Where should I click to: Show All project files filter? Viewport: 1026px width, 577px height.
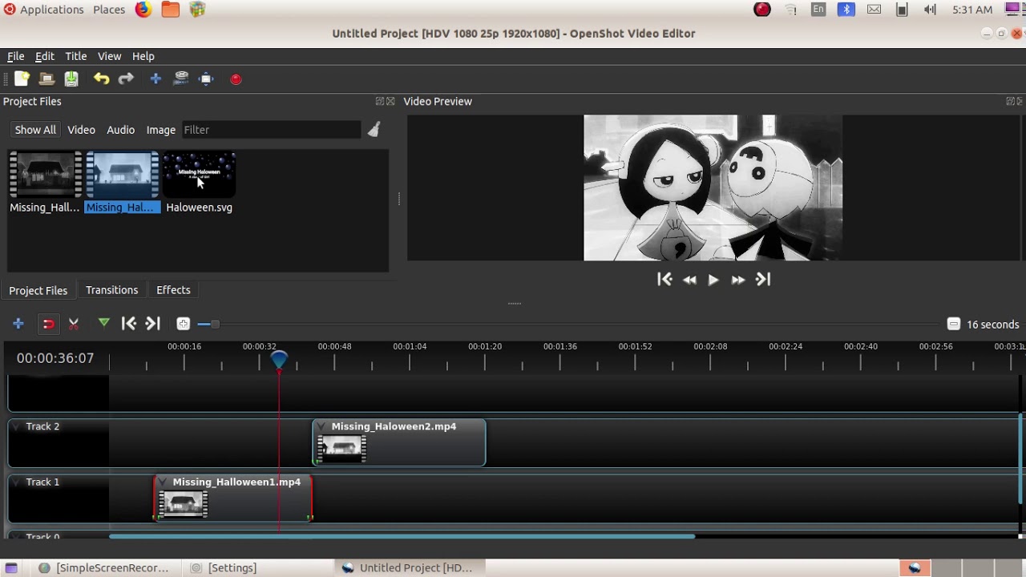(35, 130)
